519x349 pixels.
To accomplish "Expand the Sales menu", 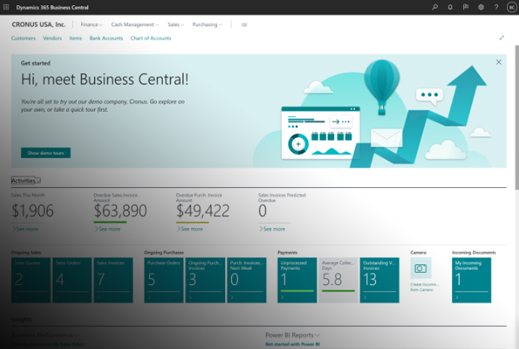I will [x=176, y=25].
